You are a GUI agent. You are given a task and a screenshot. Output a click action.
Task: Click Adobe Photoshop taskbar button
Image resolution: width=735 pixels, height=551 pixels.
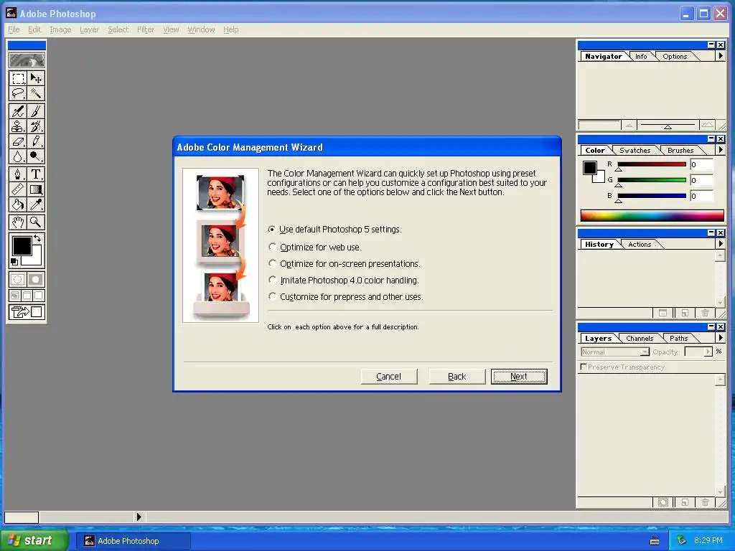click(x=133, y=541)
